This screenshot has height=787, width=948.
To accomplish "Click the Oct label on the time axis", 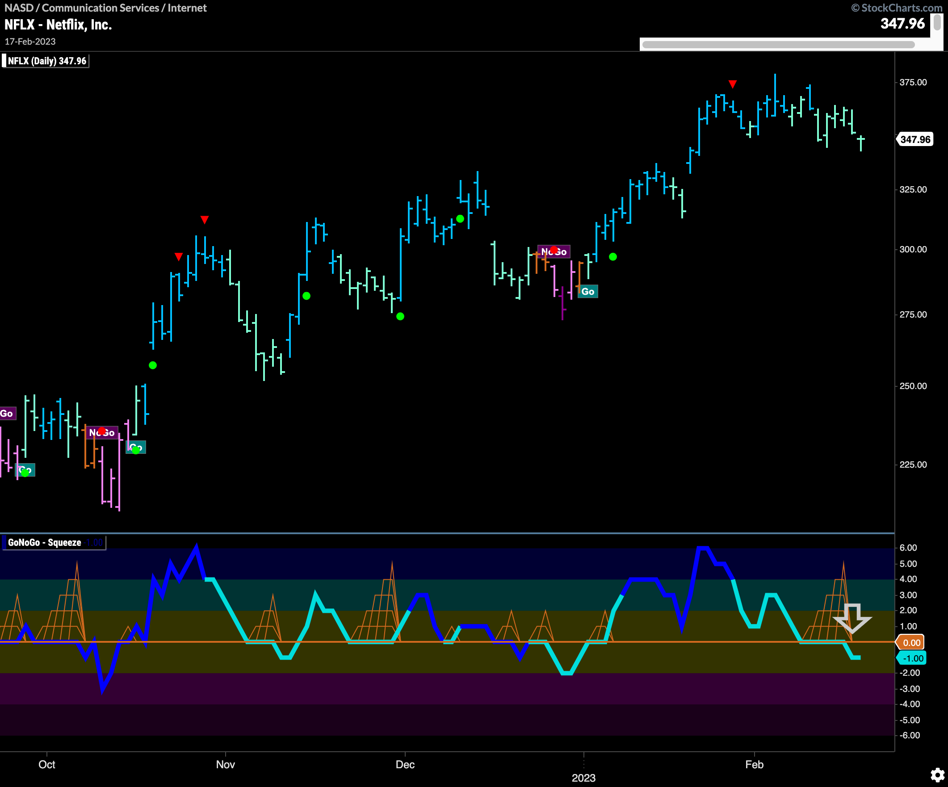I will (47, 764).
